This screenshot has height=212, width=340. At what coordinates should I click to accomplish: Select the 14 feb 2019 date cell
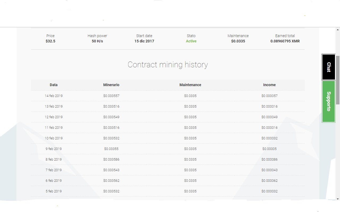point(54,96)
